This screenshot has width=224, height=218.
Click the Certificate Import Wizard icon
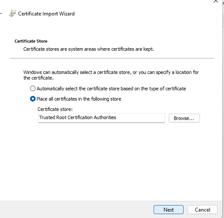(12, 13)
